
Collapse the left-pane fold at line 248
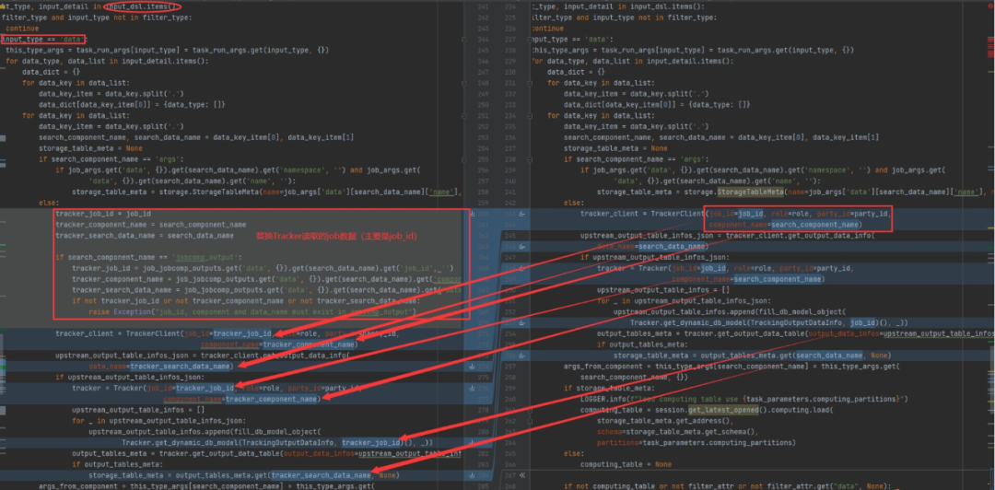pos(465,83)
